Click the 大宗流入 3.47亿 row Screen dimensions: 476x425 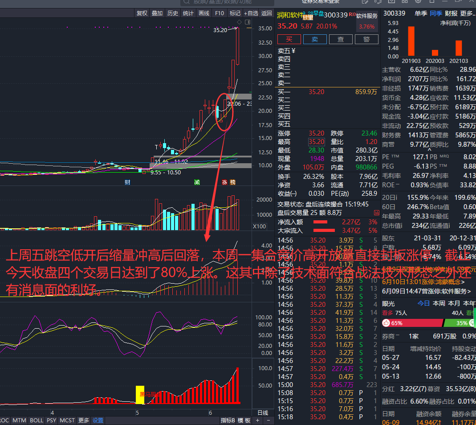tap(327, 231)
